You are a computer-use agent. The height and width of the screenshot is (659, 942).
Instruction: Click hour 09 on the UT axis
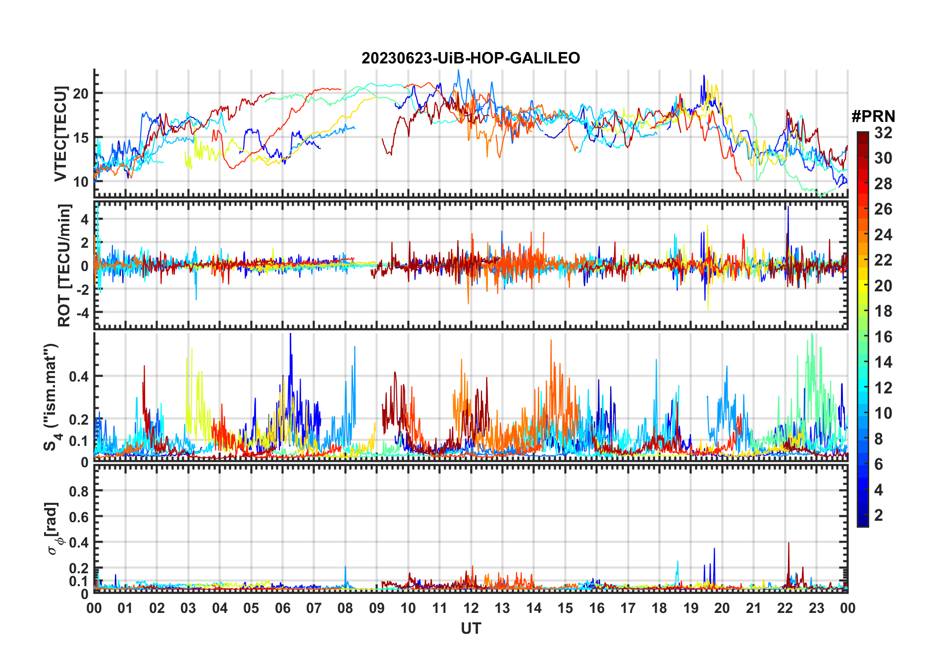377,608
